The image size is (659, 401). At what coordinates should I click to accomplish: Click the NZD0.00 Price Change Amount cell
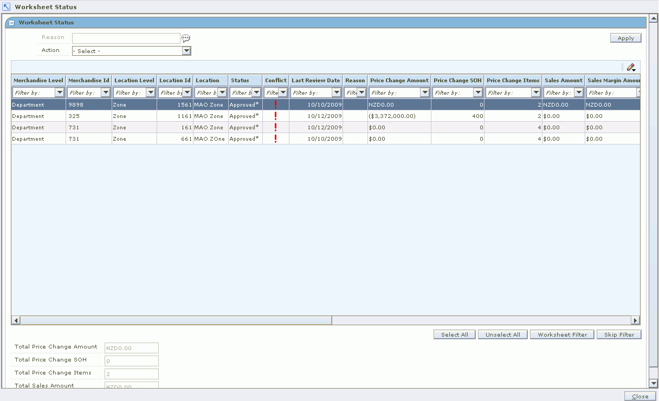coord(399,104)
